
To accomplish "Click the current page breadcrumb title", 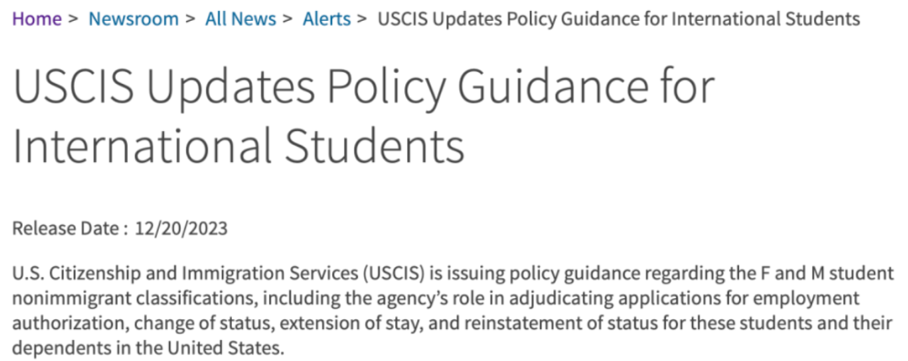I will (x=619, y=18).
